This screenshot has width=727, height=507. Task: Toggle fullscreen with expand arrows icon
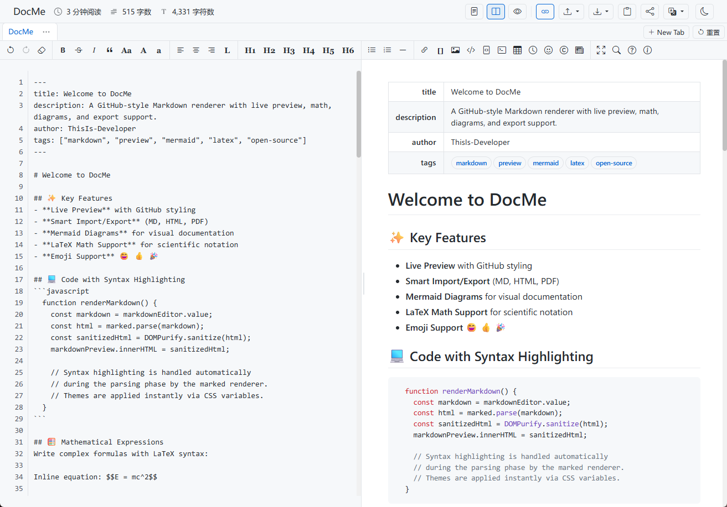click(x=601, y=50)
